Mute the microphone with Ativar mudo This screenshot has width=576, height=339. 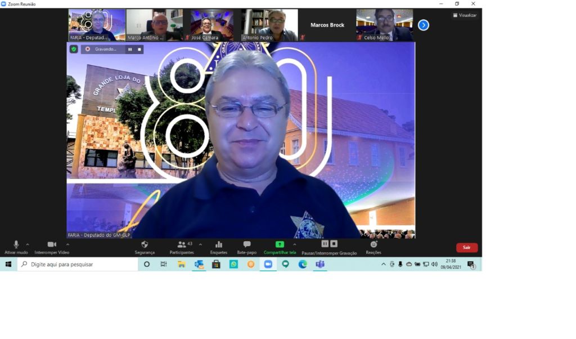(16, 247)
